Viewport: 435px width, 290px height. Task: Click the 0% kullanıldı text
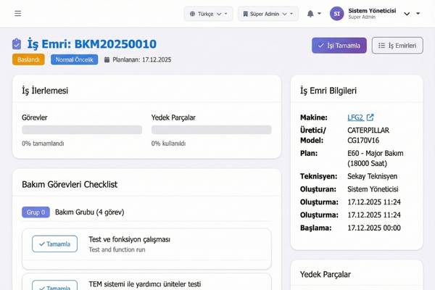[x=169, y=144]
